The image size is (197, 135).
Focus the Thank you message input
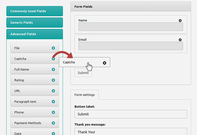tap(130, 132)
